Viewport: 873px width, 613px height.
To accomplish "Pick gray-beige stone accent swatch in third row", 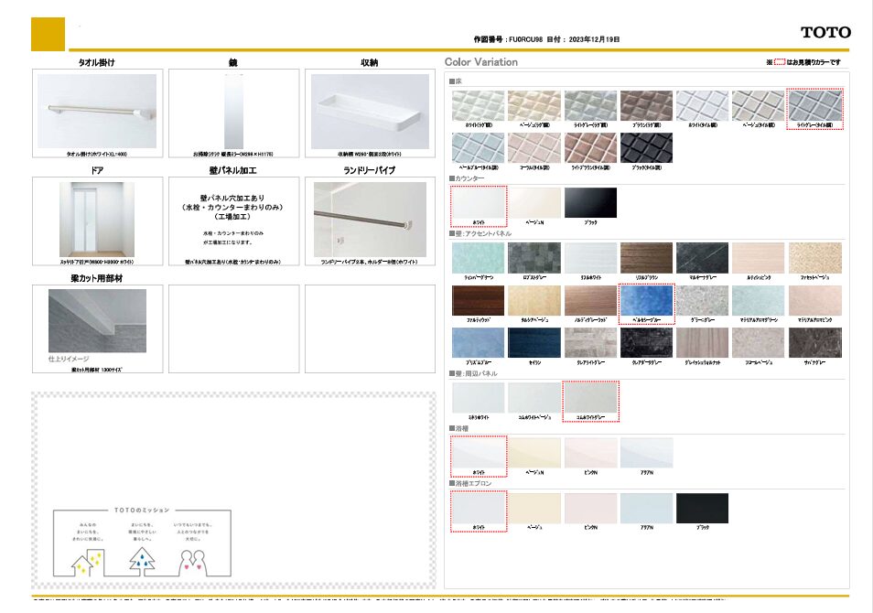I will [759, 342].
